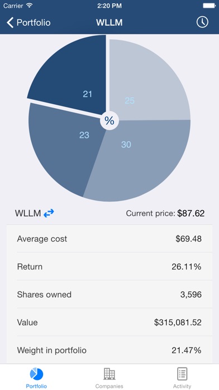Open the Activity list icon

tap(182, 374)
